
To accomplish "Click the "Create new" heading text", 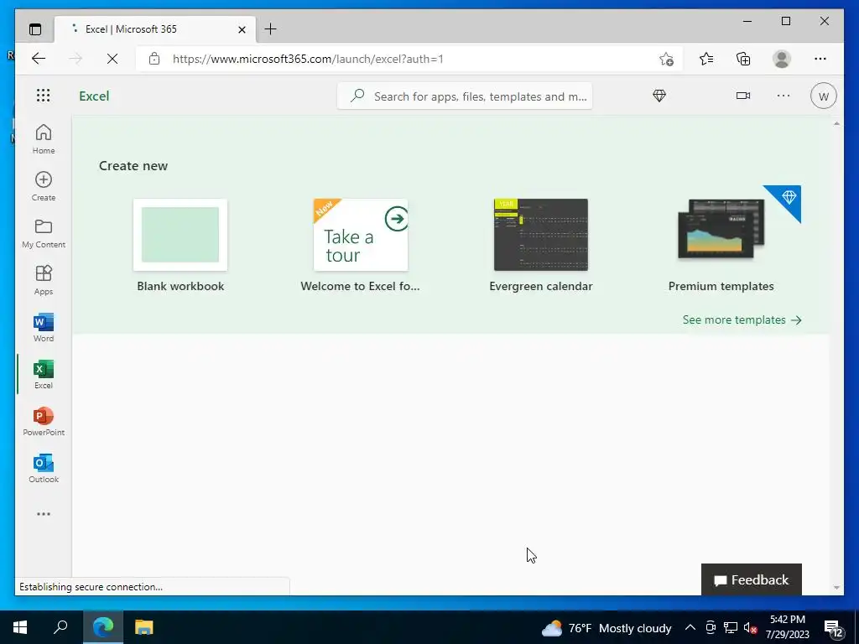I will click(133, 165).
